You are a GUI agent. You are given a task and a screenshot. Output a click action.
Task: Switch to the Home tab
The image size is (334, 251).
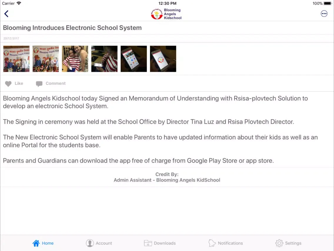pos(43,243)
